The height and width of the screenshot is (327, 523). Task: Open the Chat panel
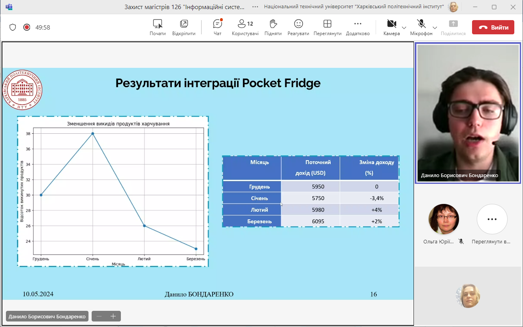click(217, 27)
